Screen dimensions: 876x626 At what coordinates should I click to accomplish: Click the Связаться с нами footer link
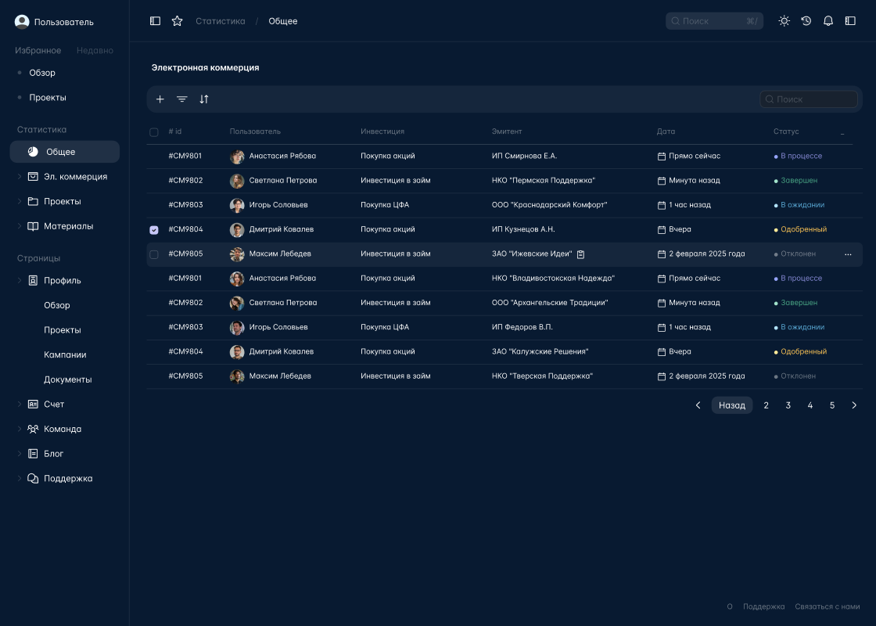coord(828,606)
